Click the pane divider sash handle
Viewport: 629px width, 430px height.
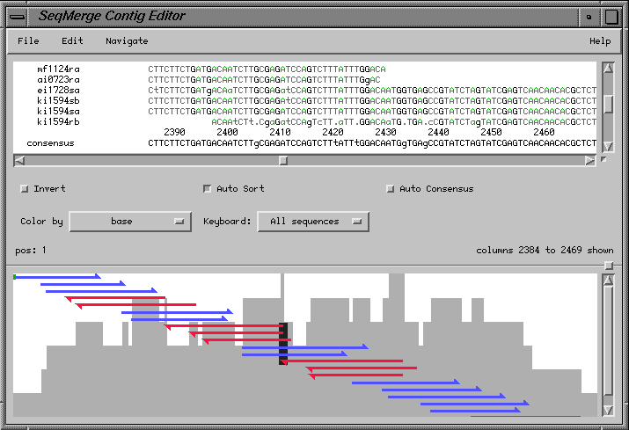point(609,266)
